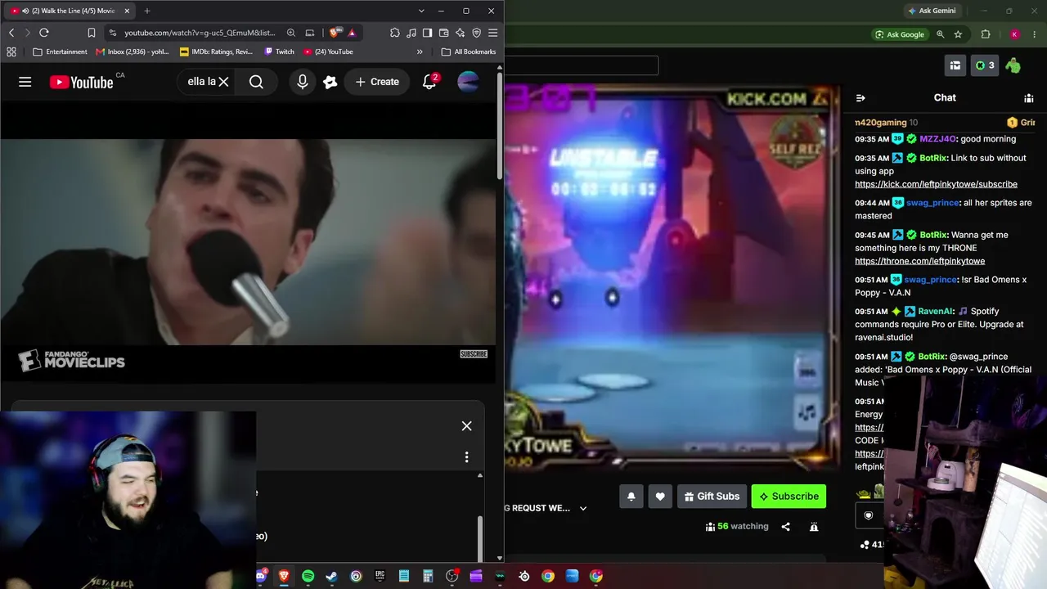This screenshot has width=1047, height=589.
Task: Open the Kick points balance showing 3
Action: click(x=985, y=65)
